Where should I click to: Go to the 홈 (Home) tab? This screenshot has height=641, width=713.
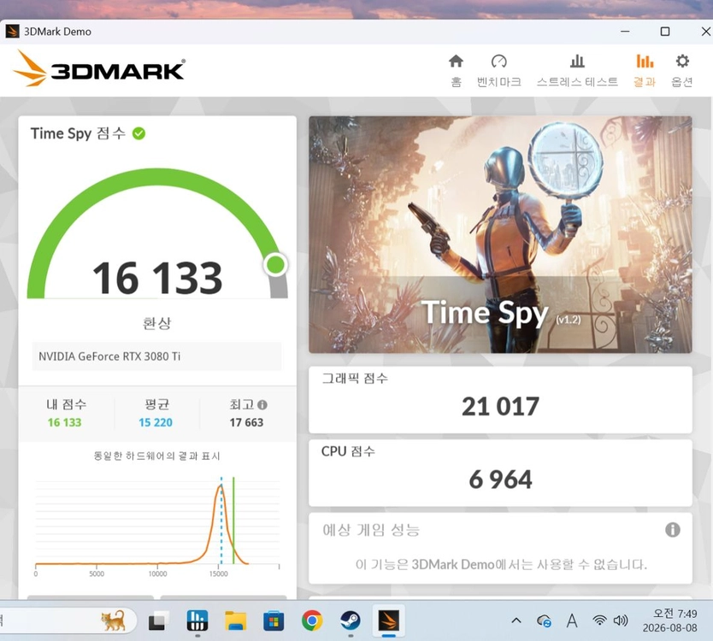click(x=456, y=70)
